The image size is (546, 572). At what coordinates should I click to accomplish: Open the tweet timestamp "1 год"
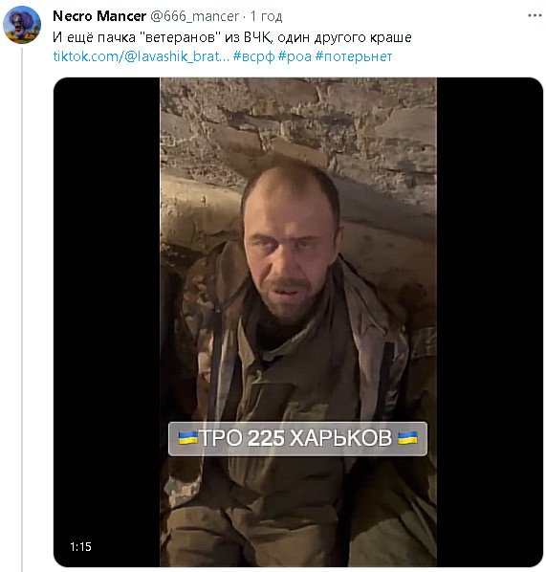266,16
